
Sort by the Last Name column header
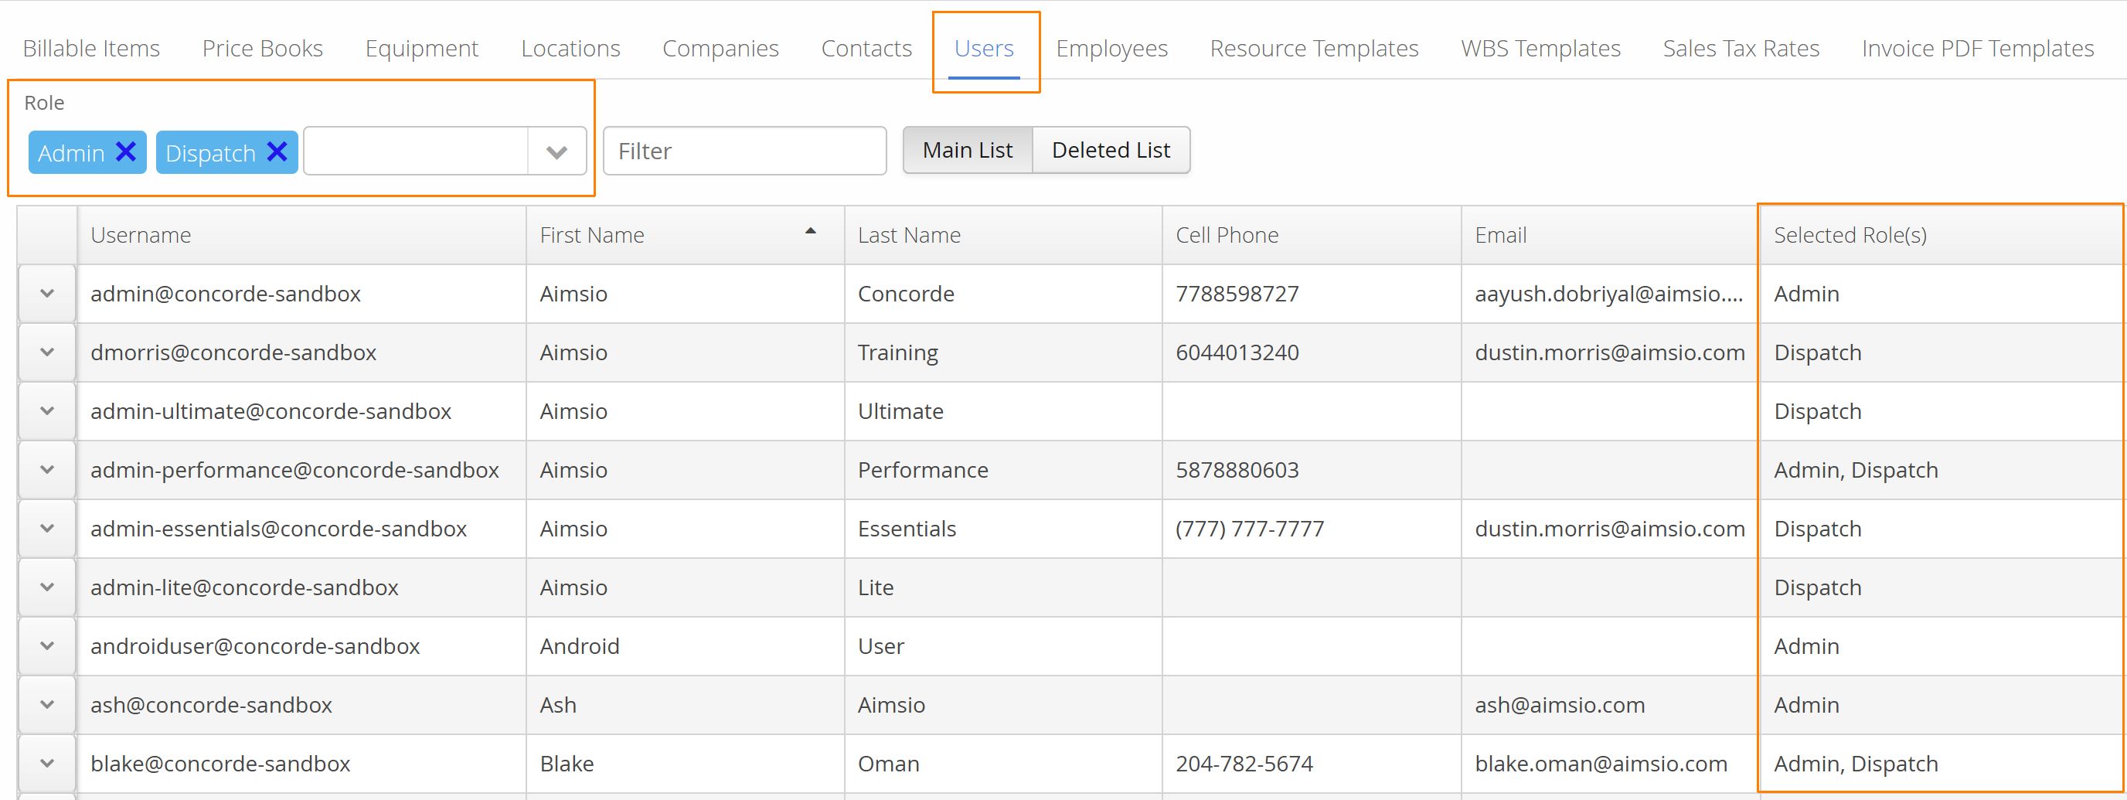point(1003,235)
